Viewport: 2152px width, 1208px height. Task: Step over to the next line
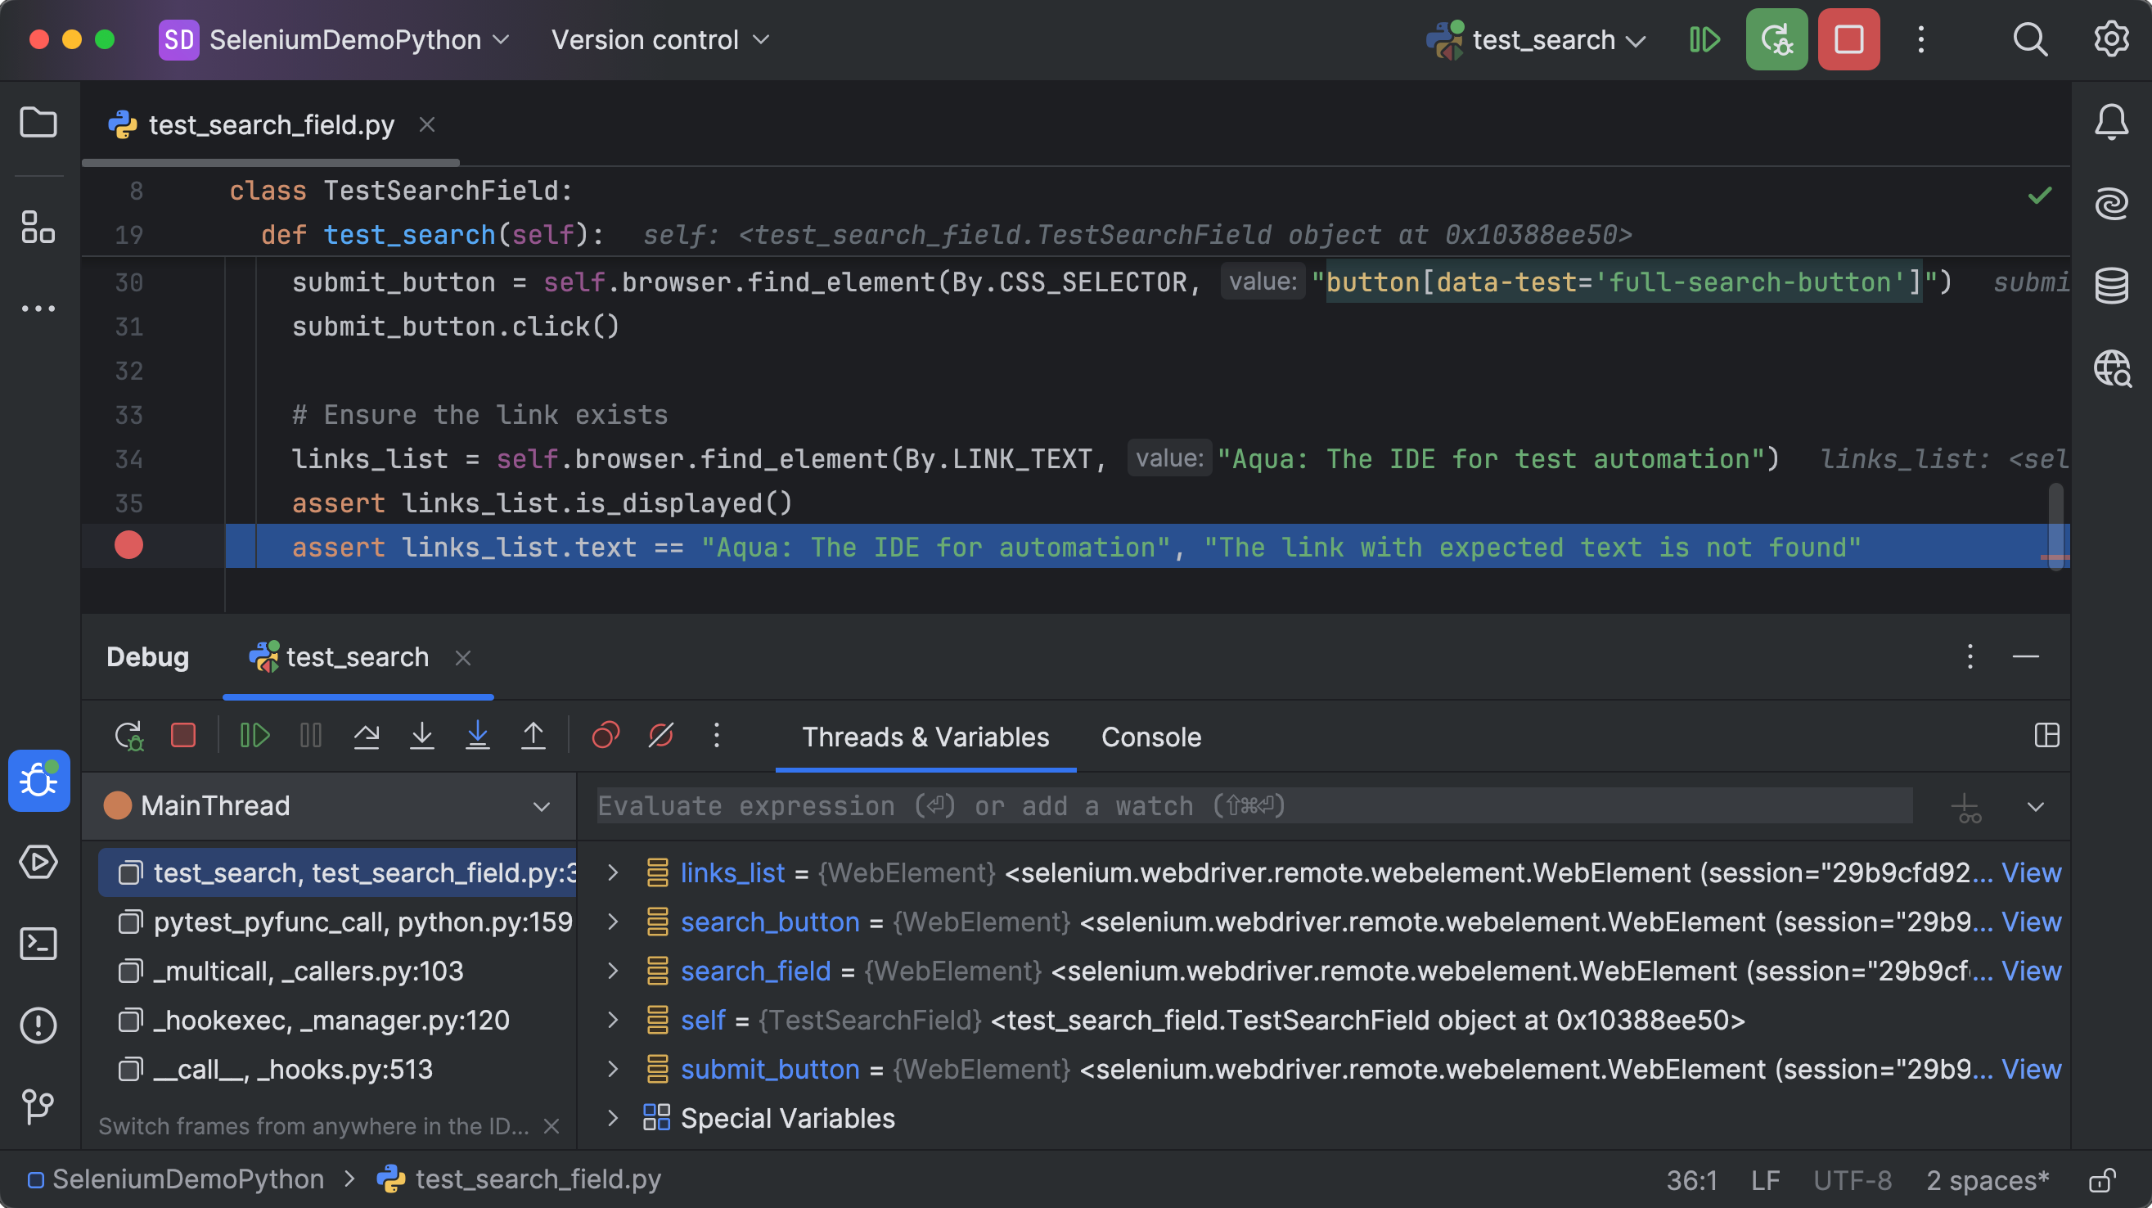click(x=367, y=736)
